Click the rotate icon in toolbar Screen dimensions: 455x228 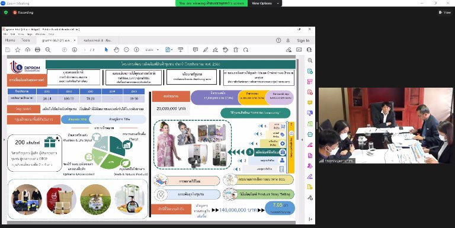click(246, 50)
